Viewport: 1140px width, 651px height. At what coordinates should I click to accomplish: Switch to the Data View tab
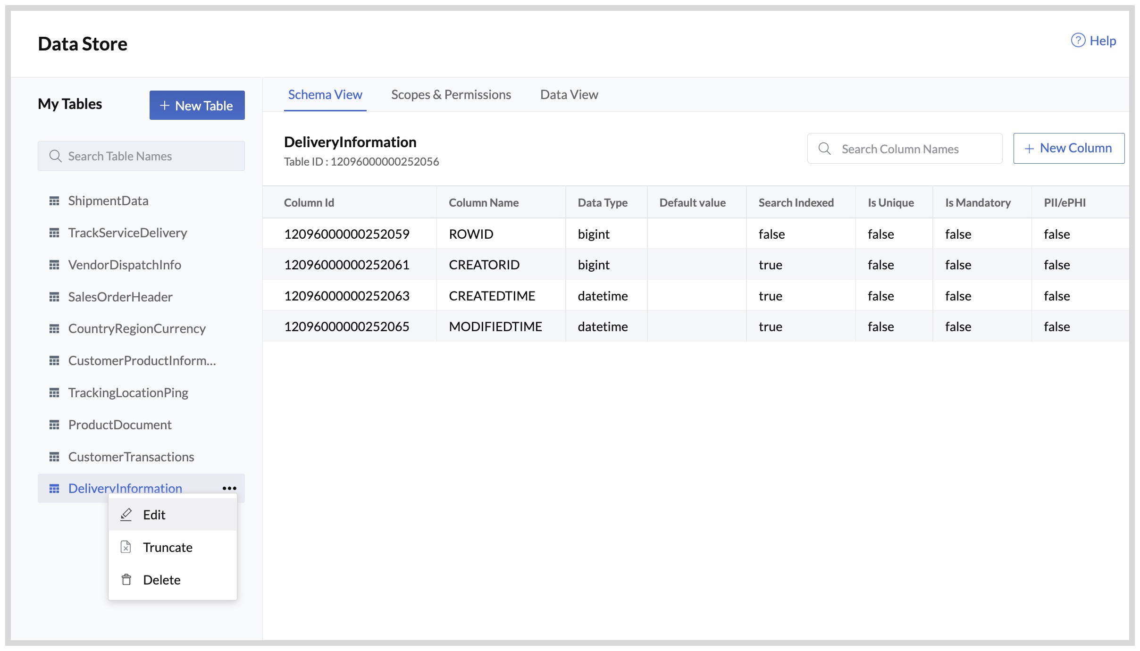(569, 94)
